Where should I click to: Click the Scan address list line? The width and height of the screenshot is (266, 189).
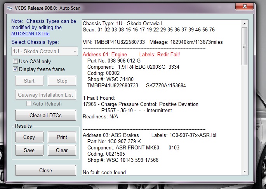click(x=149, y=29)
